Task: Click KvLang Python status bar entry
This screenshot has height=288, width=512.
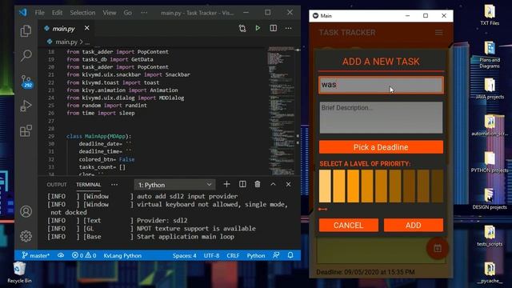Action: click(x=122, y=255)
